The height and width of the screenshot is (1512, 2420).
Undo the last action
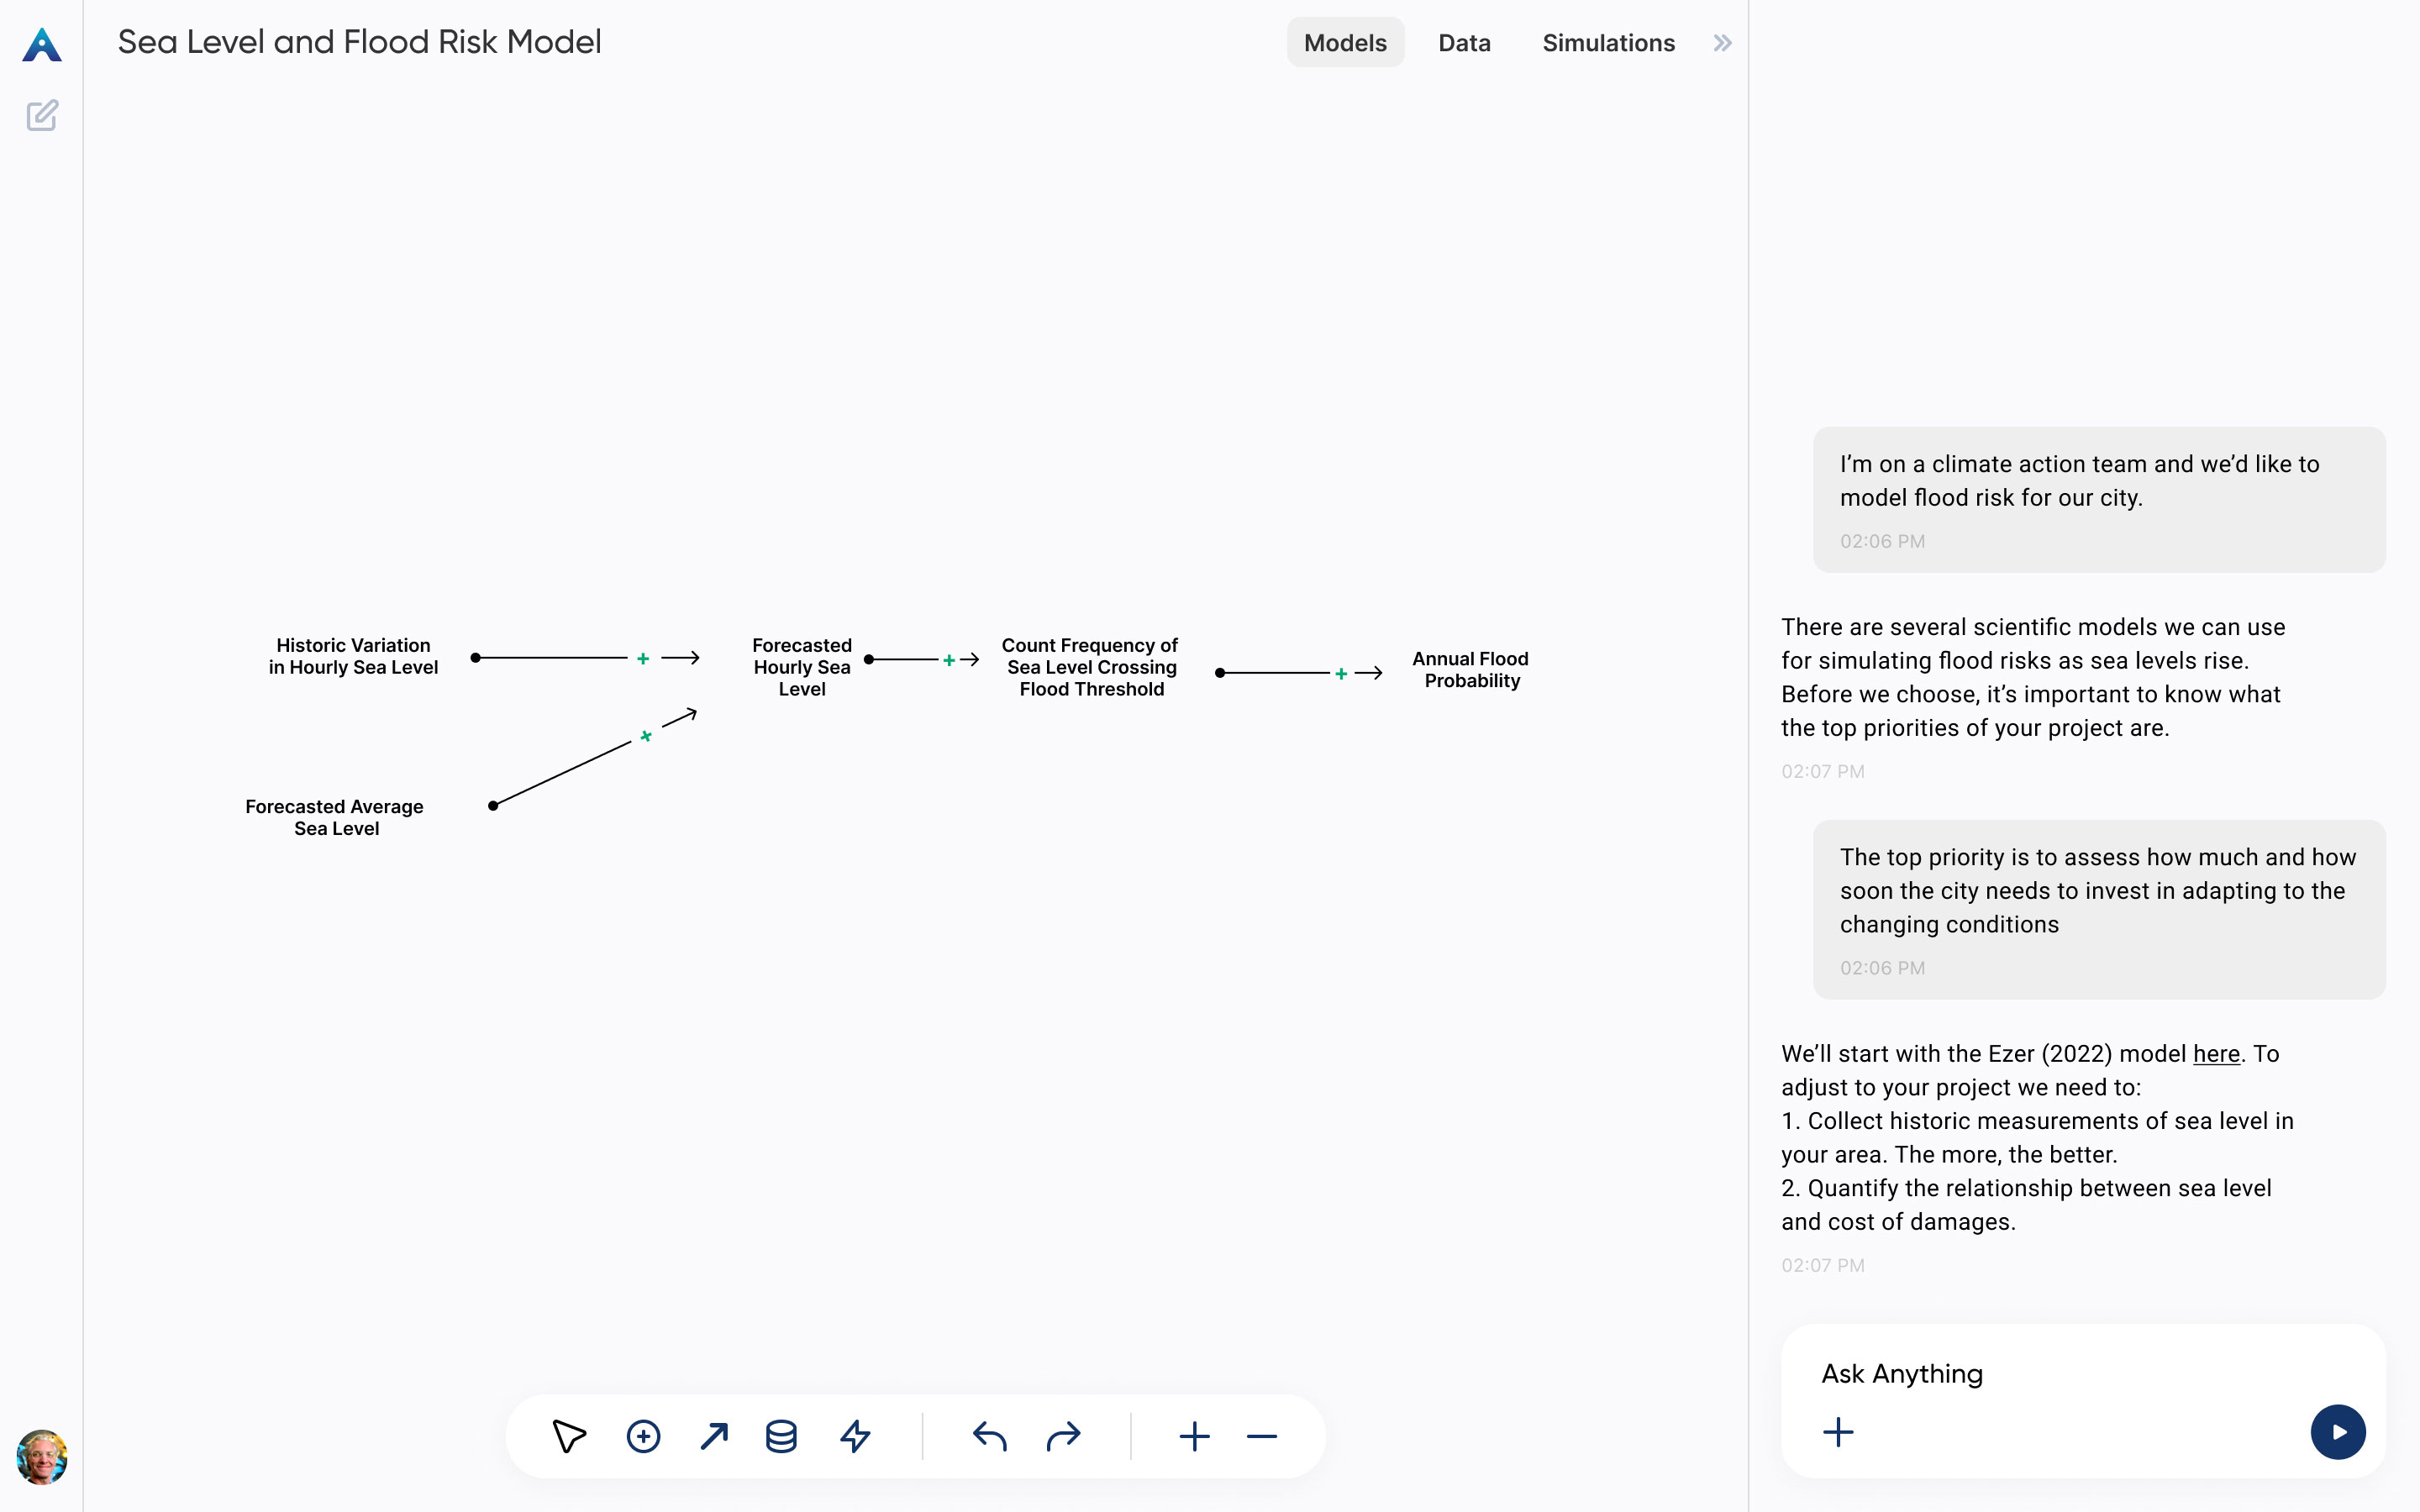[x=989, y=1436]
